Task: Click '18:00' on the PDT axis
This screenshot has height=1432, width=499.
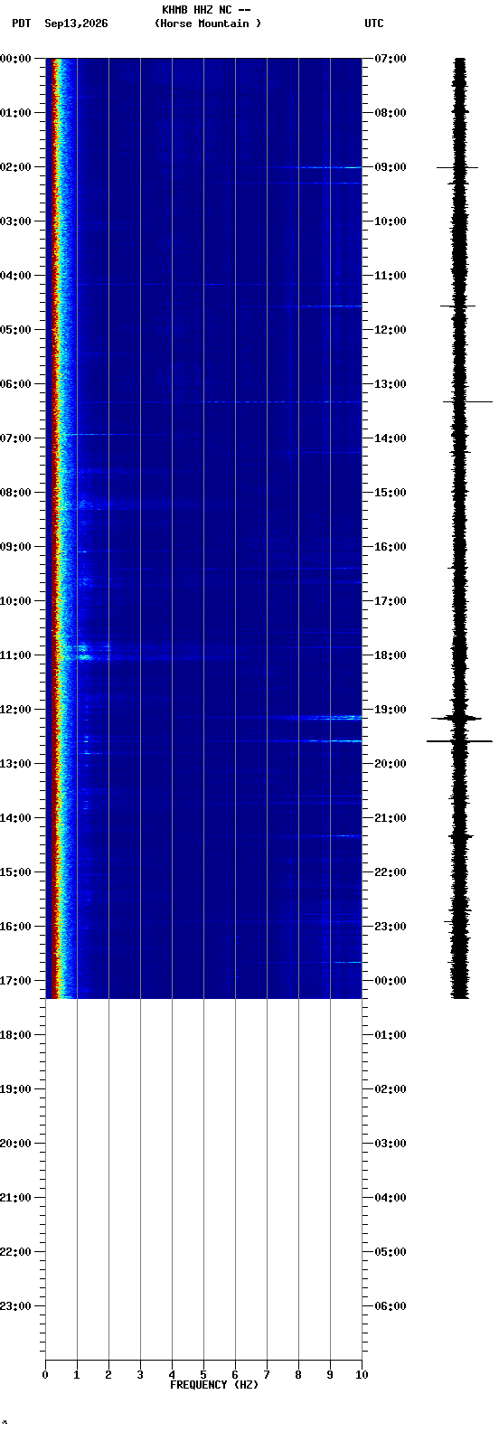Action: 16,1035
